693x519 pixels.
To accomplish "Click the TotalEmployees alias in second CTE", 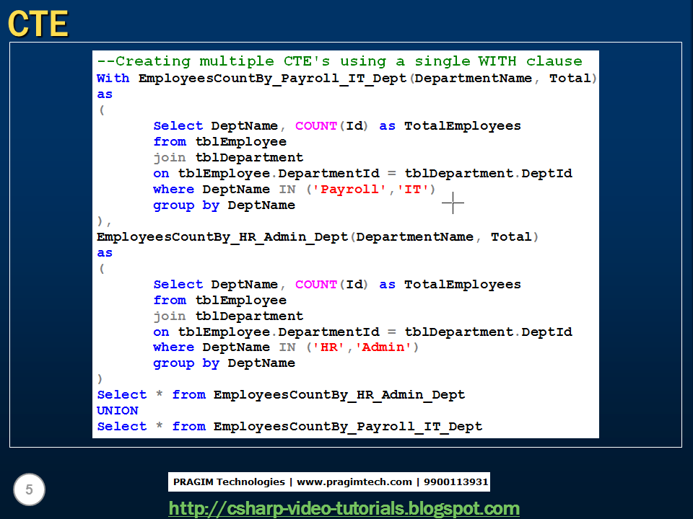I will pos(462,284).
